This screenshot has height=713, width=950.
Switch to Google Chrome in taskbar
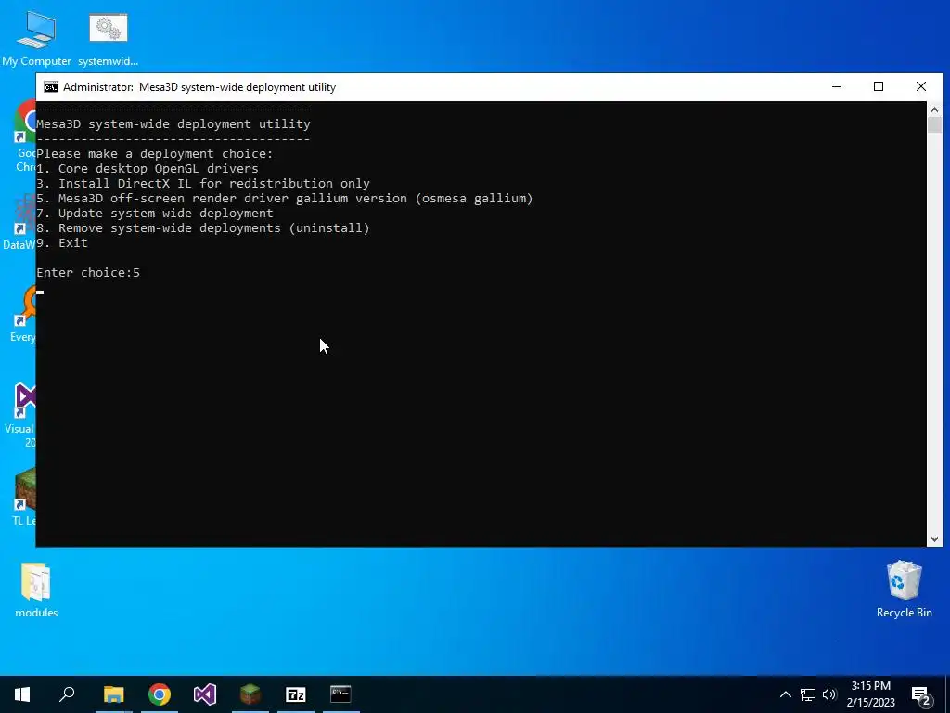(x=160, y=694)
